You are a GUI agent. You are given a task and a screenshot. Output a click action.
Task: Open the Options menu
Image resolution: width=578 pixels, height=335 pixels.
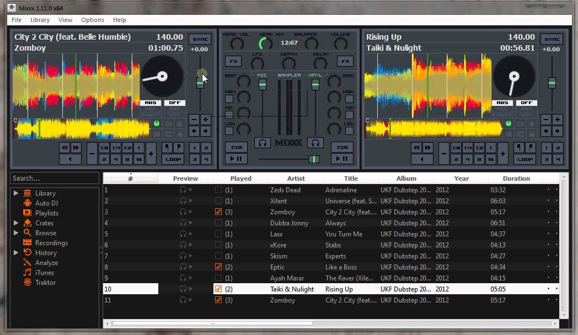(93, 20)
